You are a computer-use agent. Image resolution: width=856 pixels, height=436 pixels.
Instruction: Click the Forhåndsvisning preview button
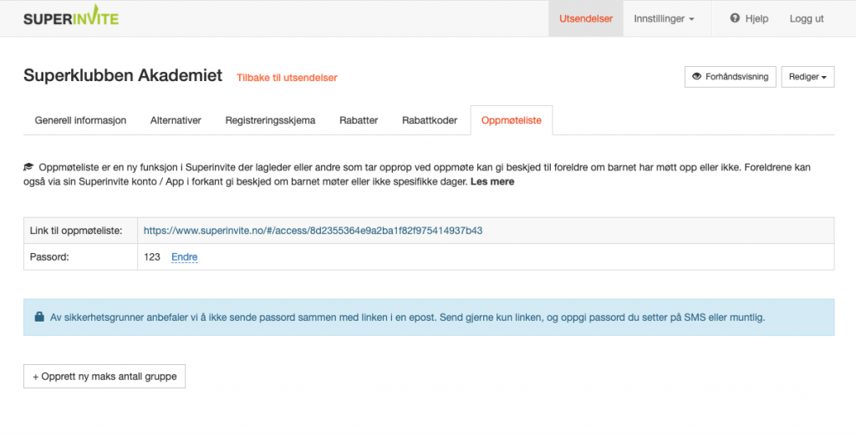(x=730, y=77)
